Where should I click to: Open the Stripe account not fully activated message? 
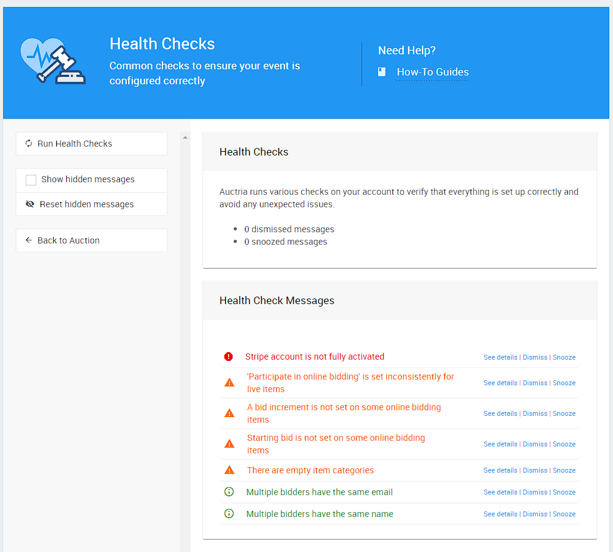(x=314, y=357)
